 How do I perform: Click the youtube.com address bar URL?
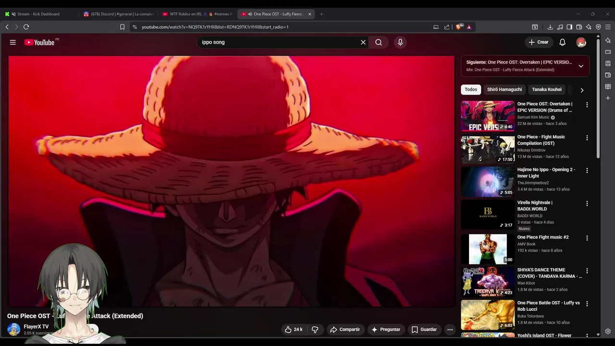tap(215, 27)
